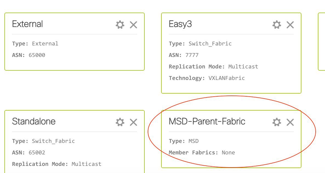Screen dimensions: 325x173
Task: Click Easy3 ASN value 7777
Action: (x=192, y=55)
